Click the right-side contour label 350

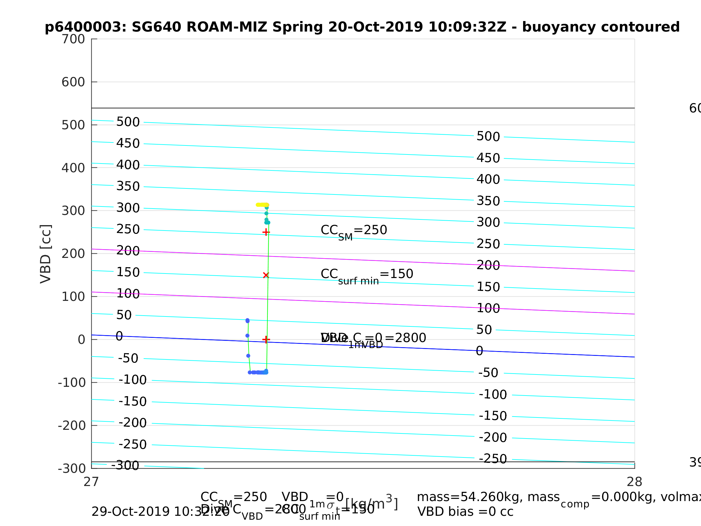tap(488, 201)
